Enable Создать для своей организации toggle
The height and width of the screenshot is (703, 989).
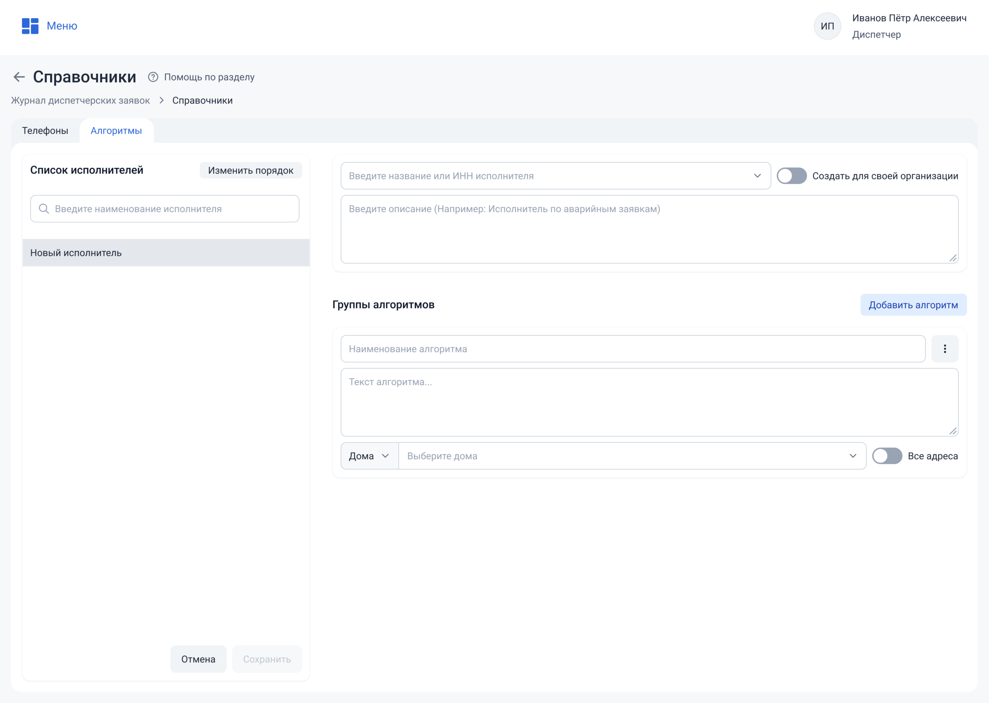tap(791, 176)
